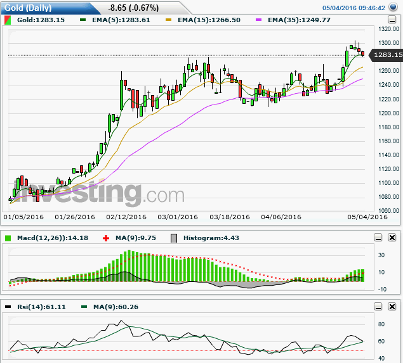Viewport: 403px width, 363px height.
Task: Minimize the MACD indicator panel
Action: [378, 238]
